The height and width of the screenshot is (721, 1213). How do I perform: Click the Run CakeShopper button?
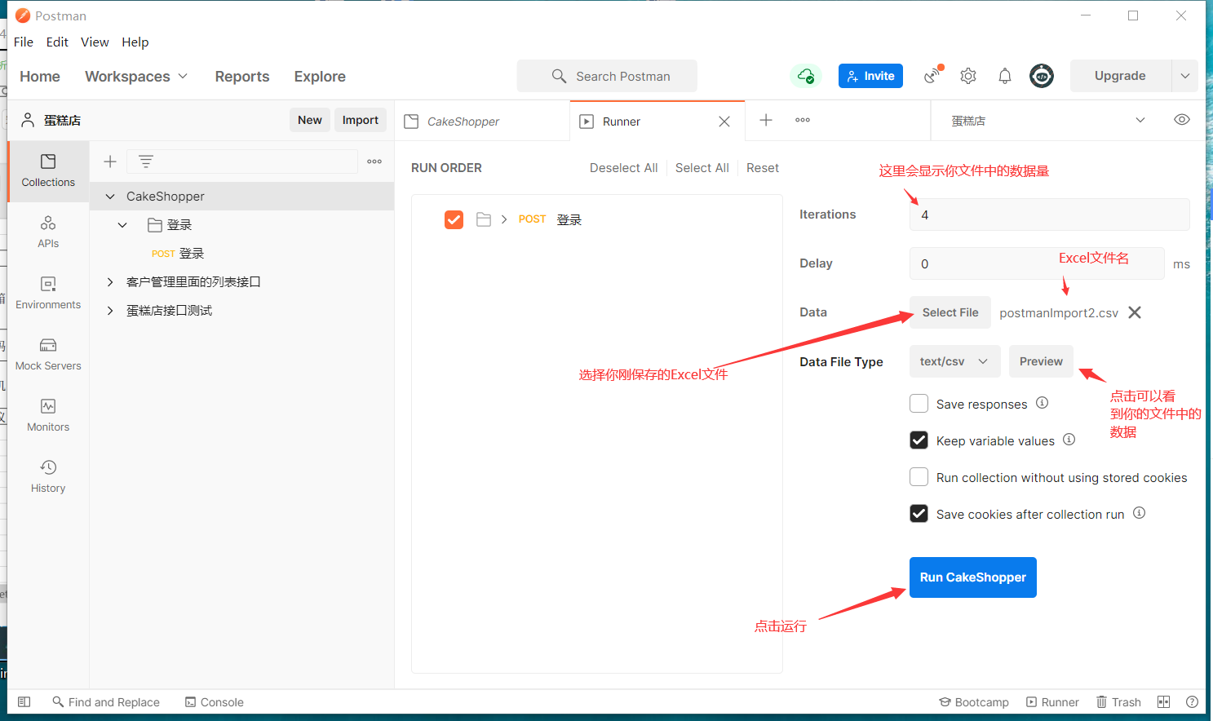click(973, 577)
